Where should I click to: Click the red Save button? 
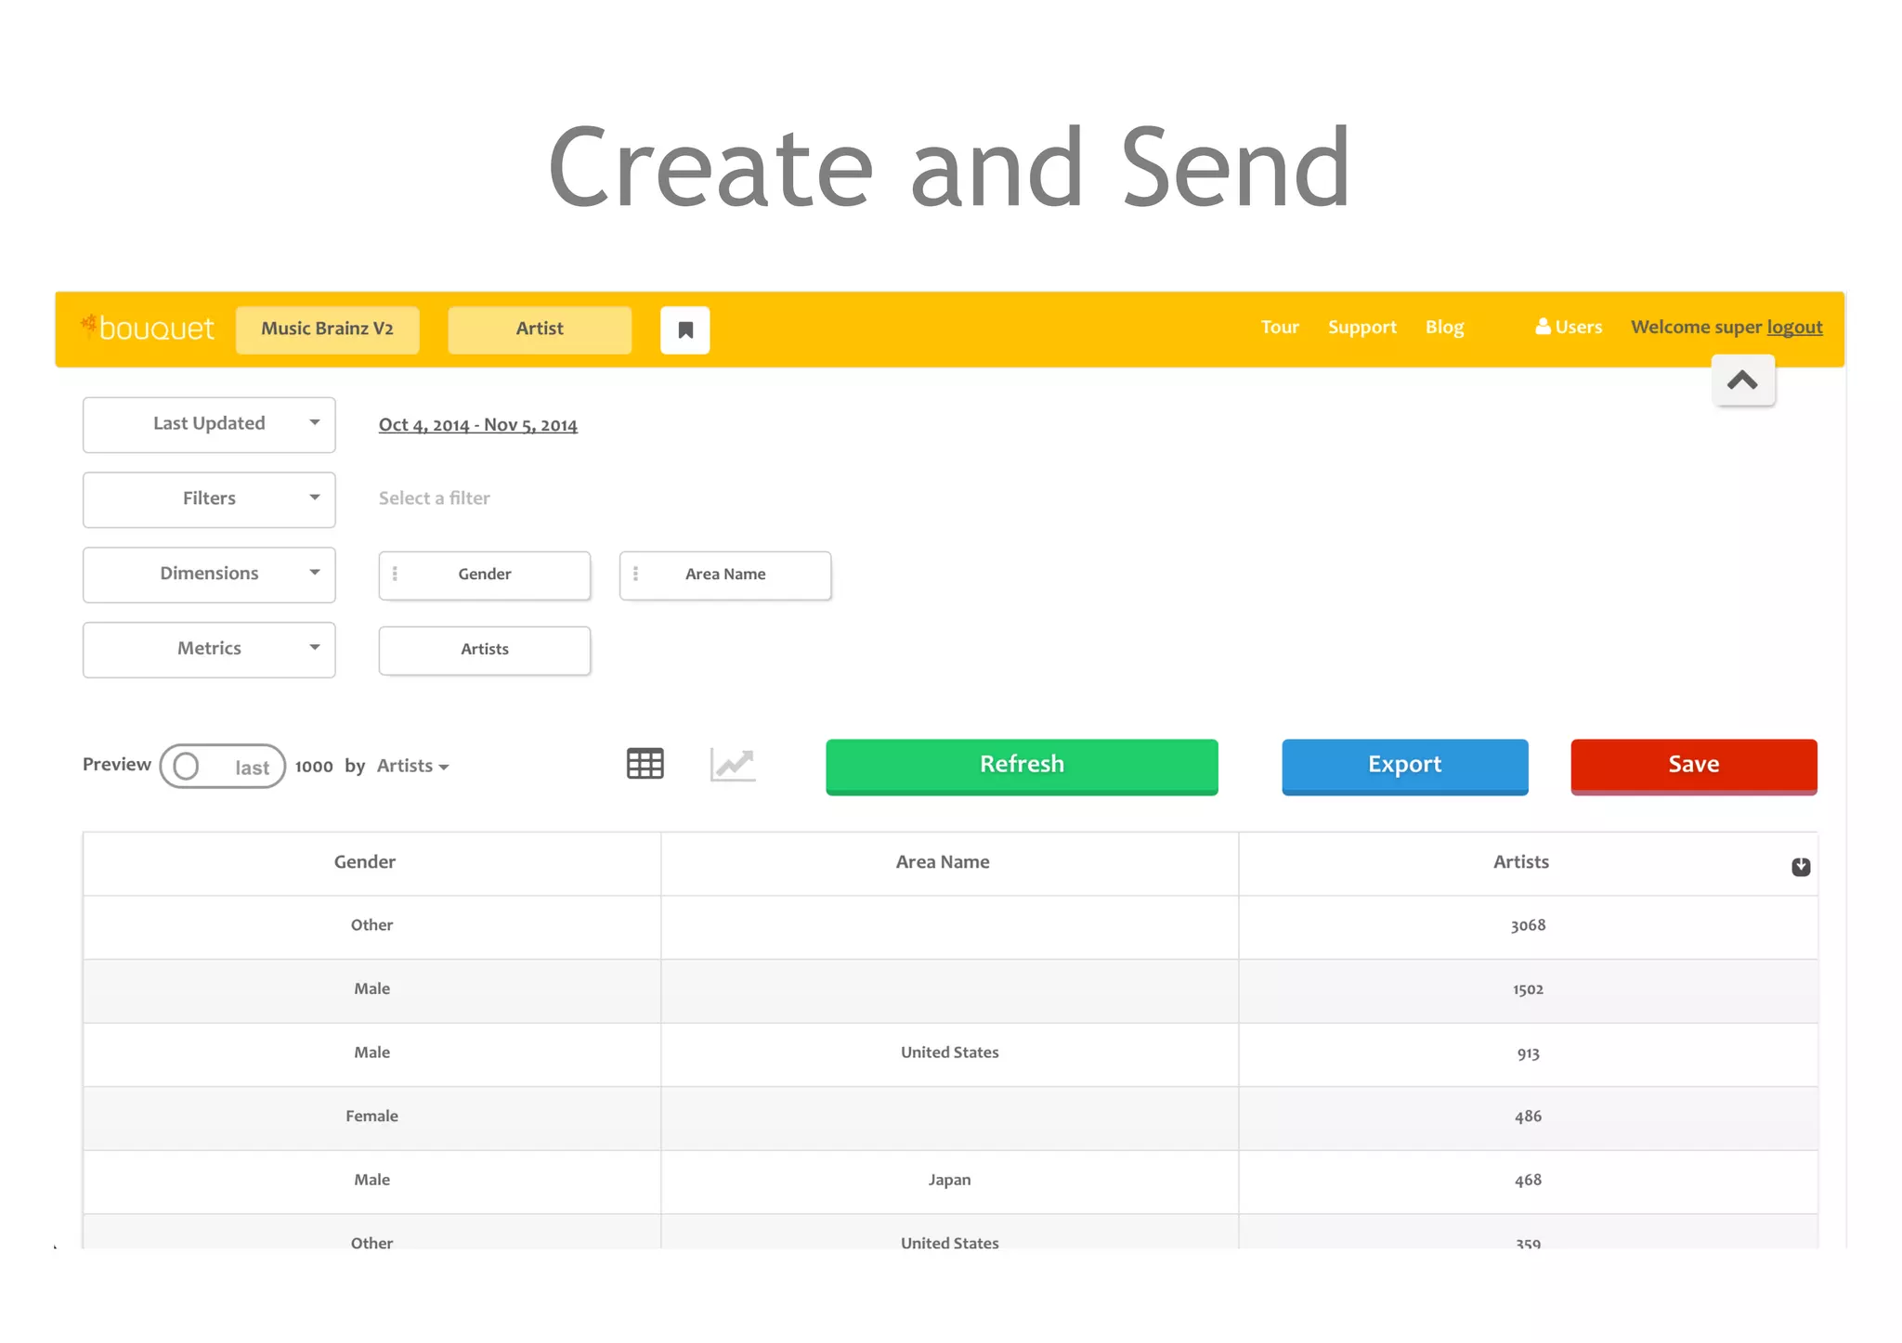point(1694,767)
